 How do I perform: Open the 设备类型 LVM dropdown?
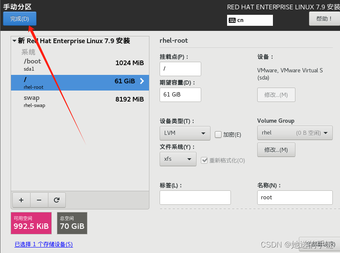[185, 133]
